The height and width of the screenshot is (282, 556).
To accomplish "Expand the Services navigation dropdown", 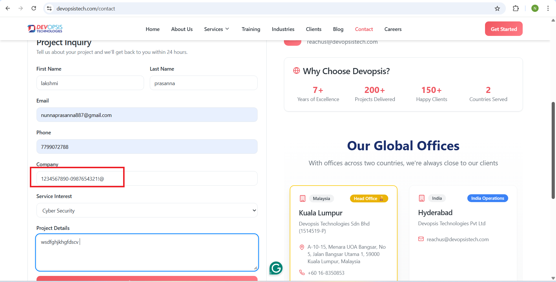I will coord(216,29).
